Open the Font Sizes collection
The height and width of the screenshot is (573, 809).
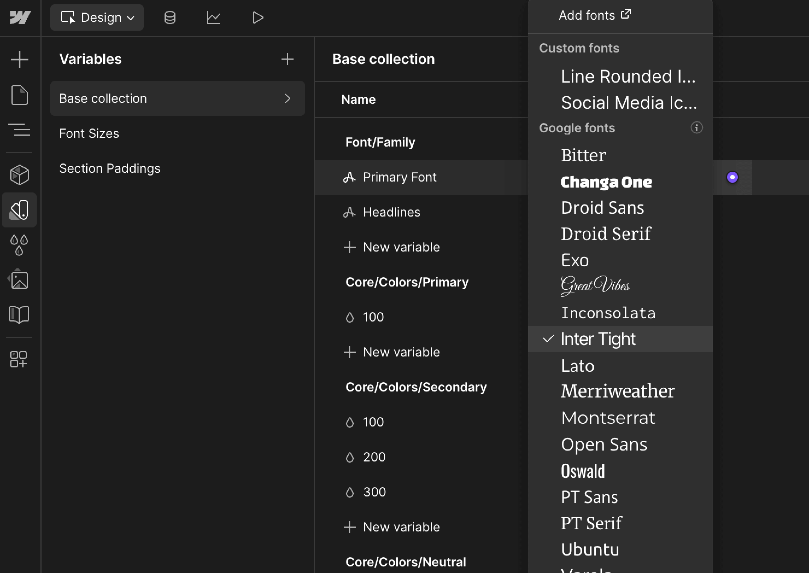coord(89,133)
